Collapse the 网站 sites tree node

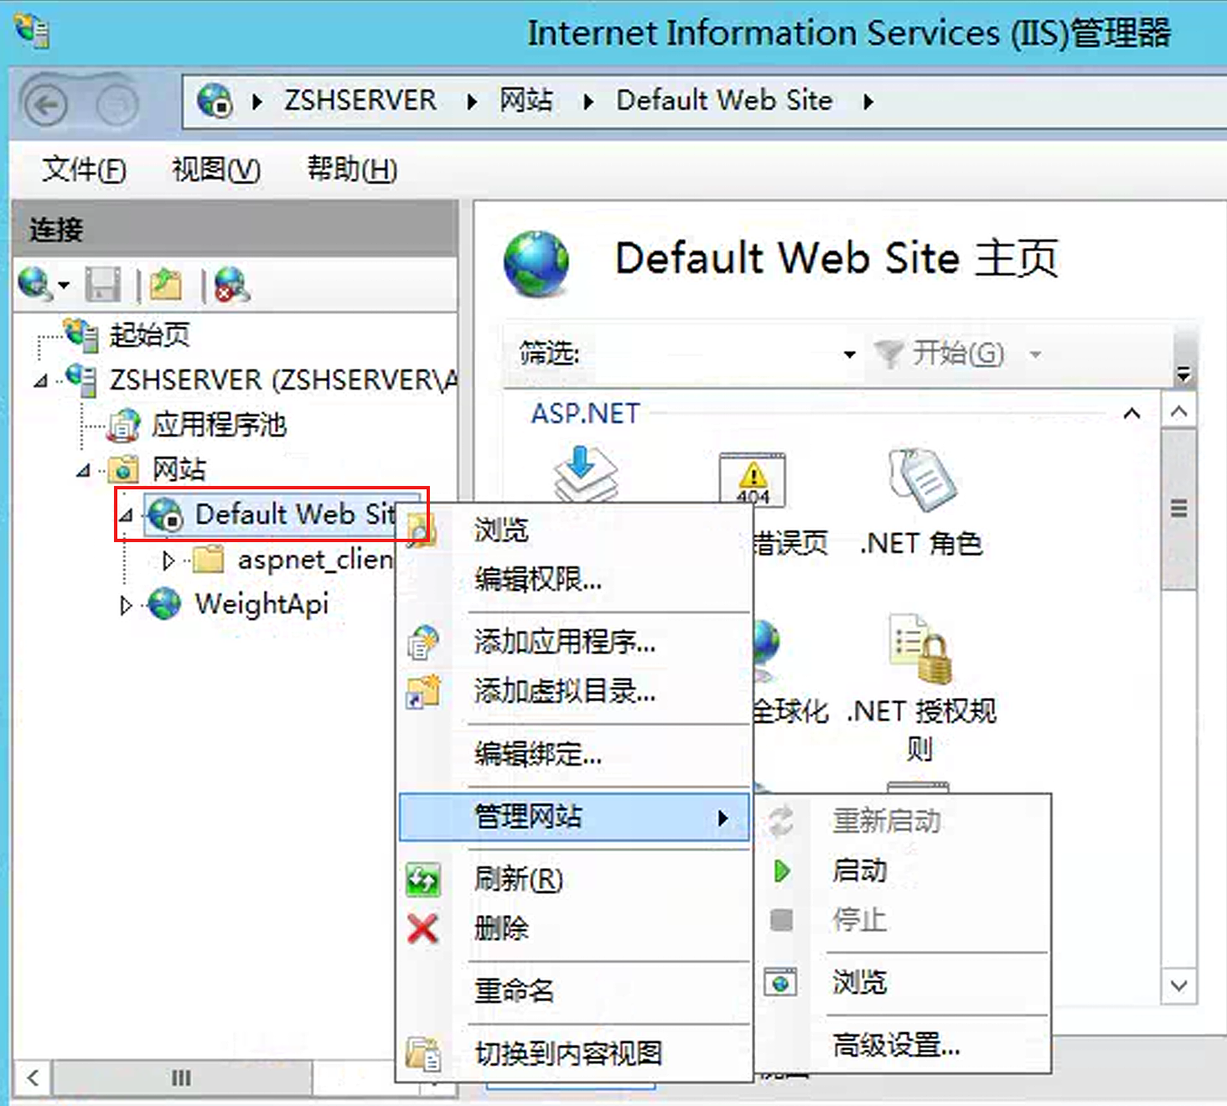(x=83, y=471)
